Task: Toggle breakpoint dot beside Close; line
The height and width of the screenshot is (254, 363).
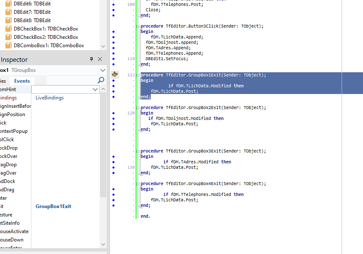Action: (113, 10)
